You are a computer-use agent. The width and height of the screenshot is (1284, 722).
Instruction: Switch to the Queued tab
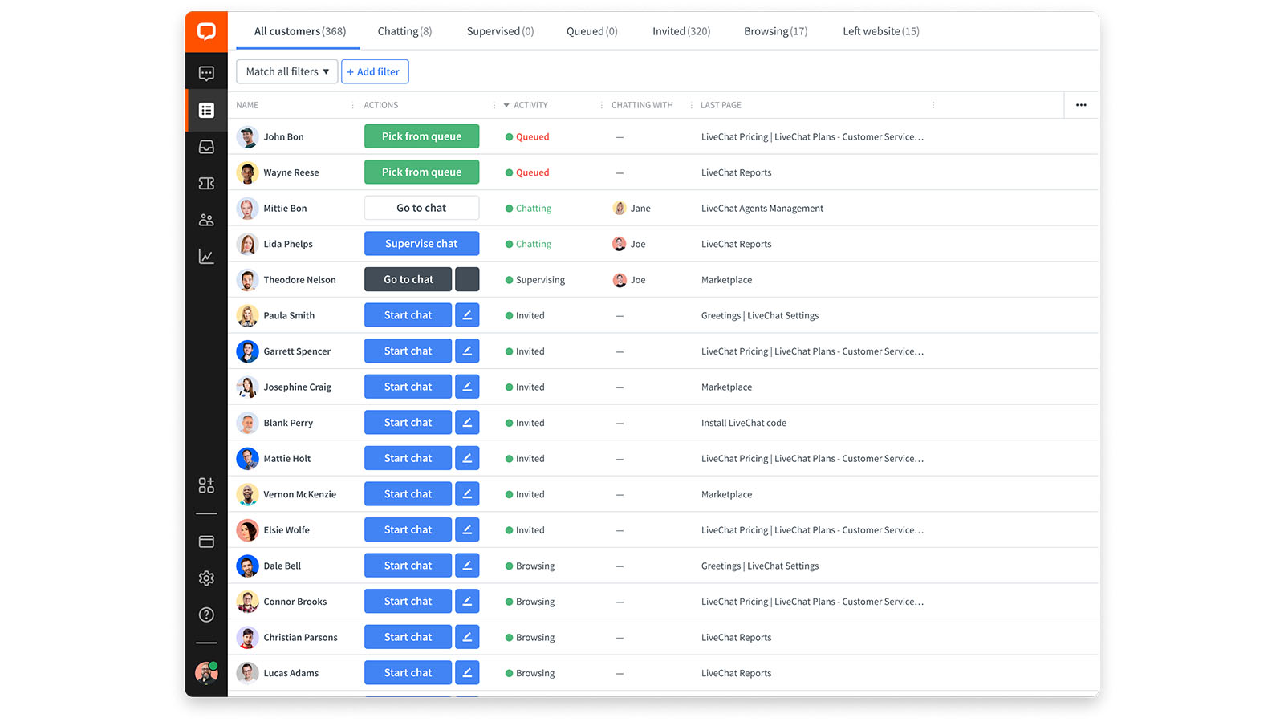[592, 31]
